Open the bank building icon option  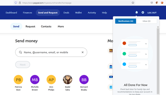click(111, 67)
